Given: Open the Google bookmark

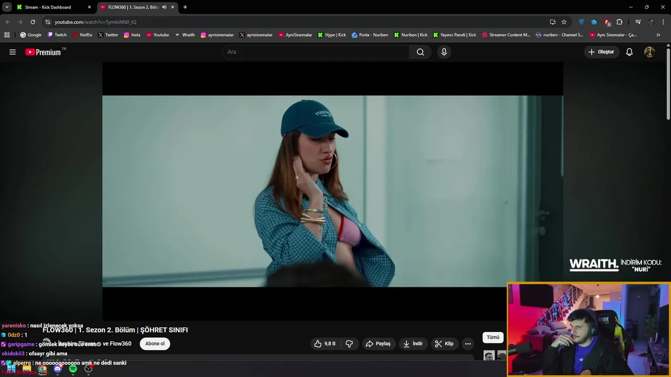Looking at the screenshot, I should 31,35.
